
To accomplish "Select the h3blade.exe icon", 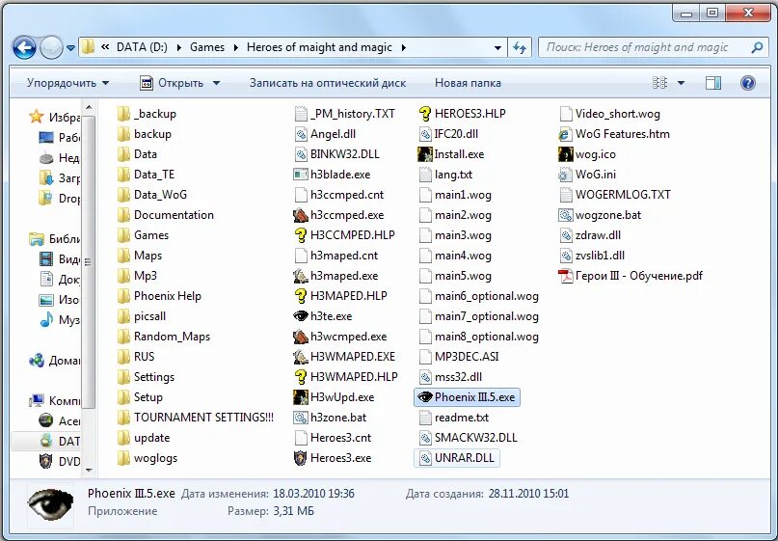I will point(300,175).
